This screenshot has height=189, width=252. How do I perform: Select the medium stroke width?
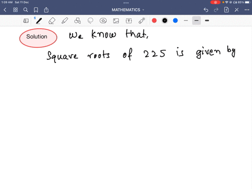[196, 20]
